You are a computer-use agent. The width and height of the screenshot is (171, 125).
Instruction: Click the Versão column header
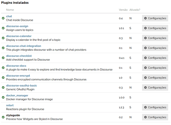pyautogui.click(x=123, y=10)
